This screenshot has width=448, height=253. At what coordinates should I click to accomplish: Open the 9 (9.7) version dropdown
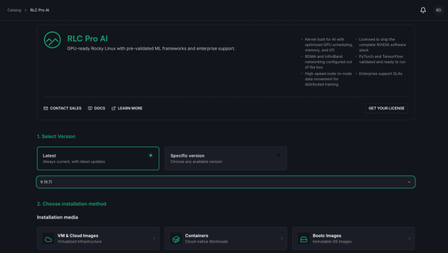point(225,181)
